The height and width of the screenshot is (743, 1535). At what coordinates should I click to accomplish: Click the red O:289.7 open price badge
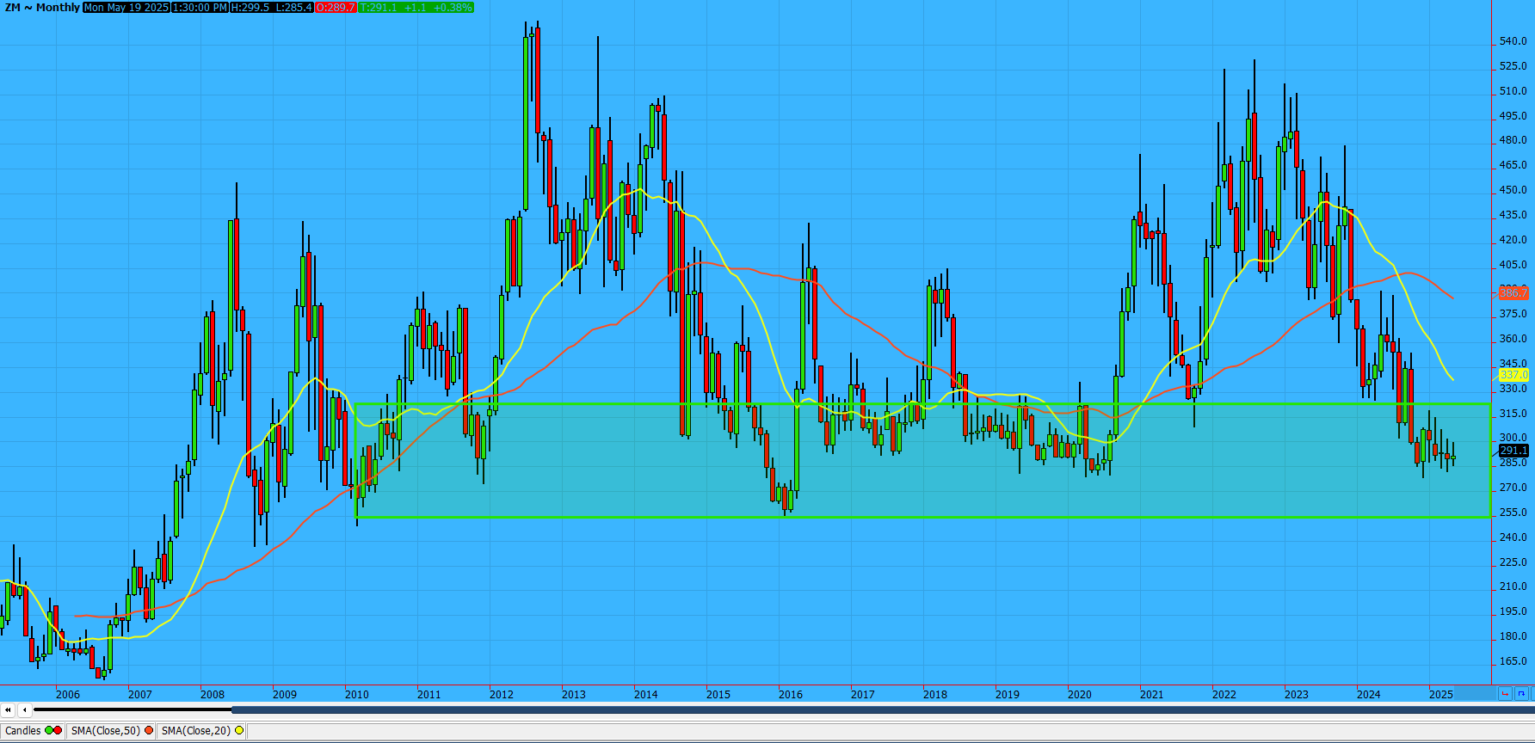(x=336, y=8)
